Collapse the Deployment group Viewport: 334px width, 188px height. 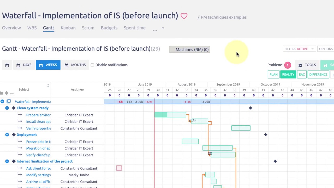coord(7,135)
